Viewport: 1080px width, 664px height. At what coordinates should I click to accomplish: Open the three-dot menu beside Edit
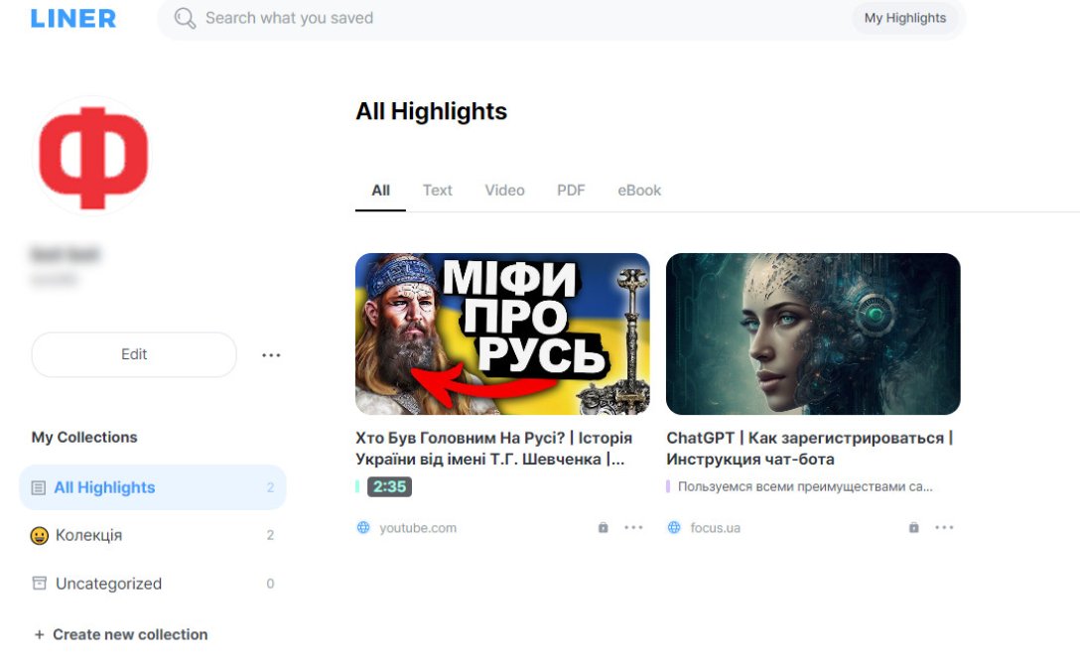271,355
